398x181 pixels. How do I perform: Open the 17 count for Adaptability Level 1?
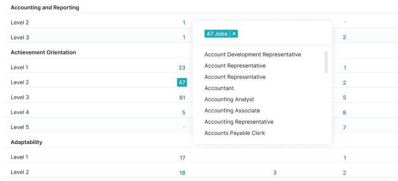(x=182, y=158)
